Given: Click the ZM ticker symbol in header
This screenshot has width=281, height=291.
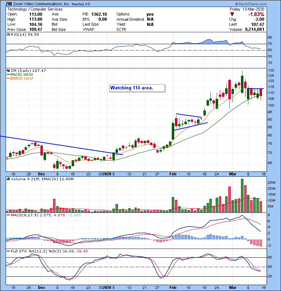Looking at the screenshot, I should pyautogui.click(x=8, y=4).
